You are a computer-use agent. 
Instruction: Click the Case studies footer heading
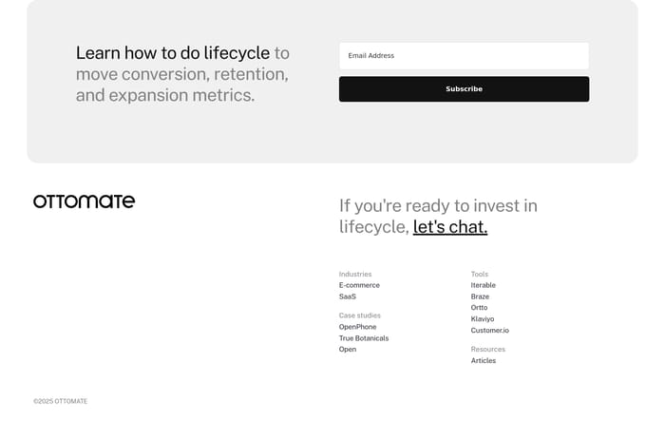pyautogui.click(x=360, y=316)
